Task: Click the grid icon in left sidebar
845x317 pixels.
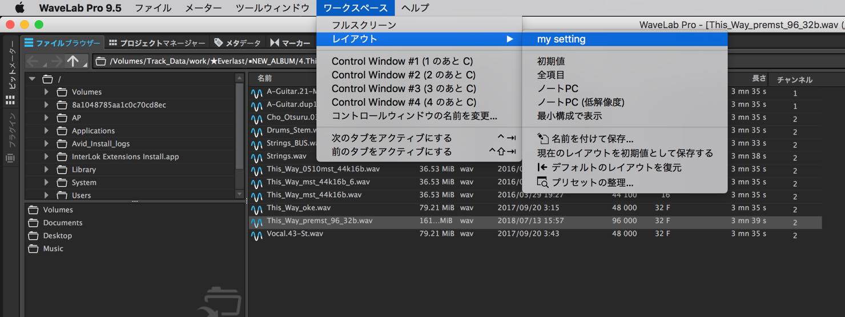Action: 10,101
